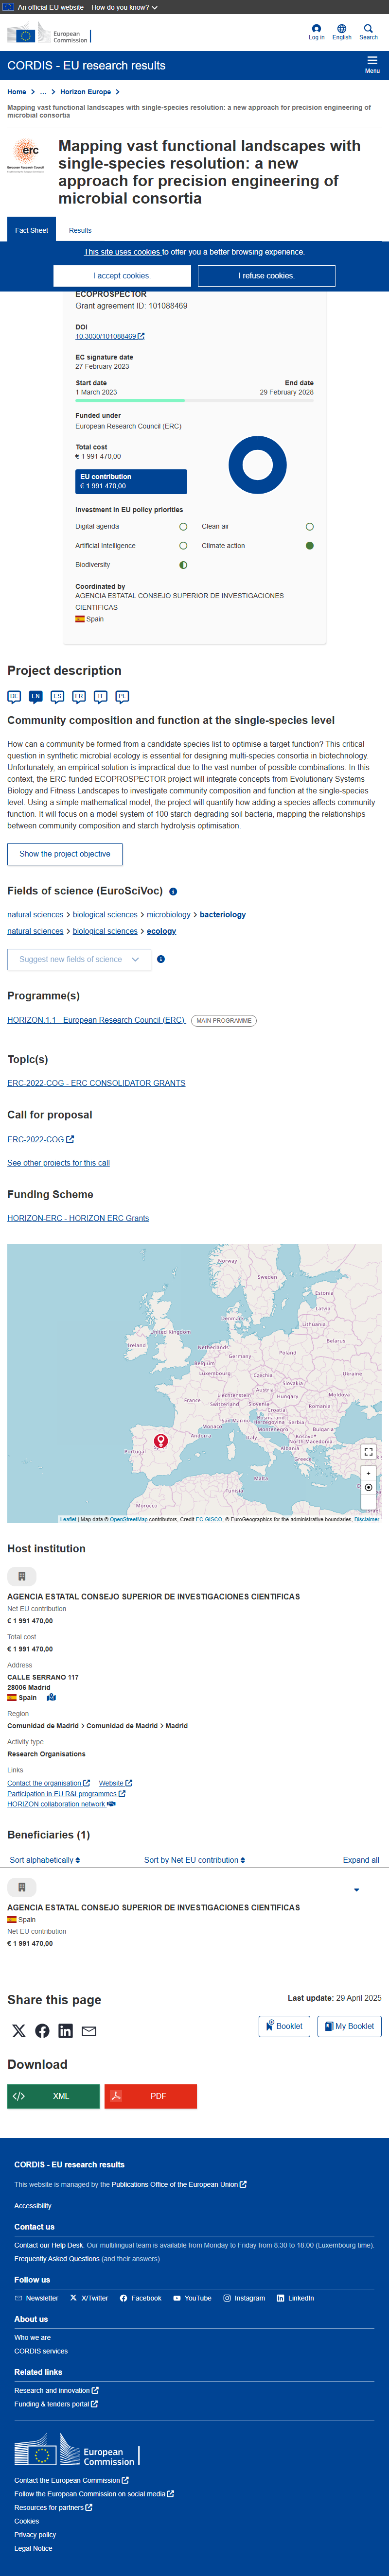The image size is (389, 2576).
Task: Switch to the Results tab
Action: coord(80,230)
